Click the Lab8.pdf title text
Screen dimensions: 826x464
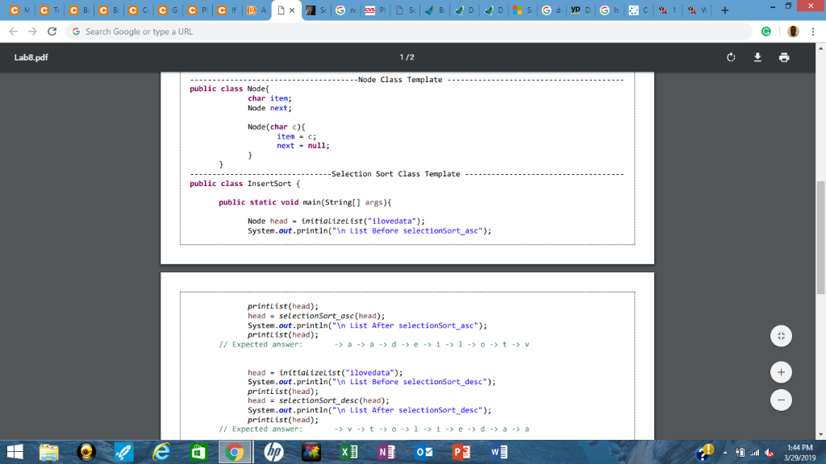(x=31, y=57)
